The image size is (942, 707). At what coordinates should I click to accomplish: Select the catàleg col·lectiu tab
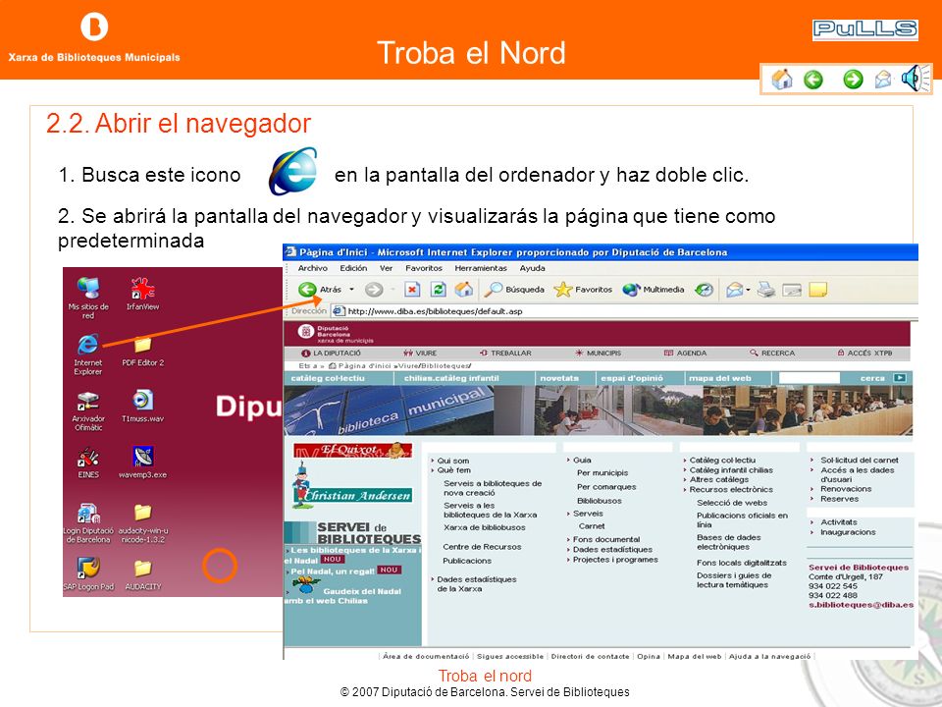328,378
